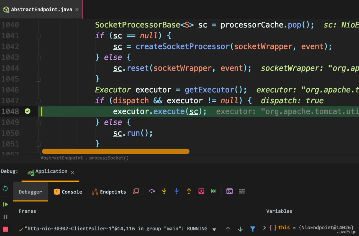Click Show Execution Point icon
This screenshot has width=359, height=236.
(x=136, y=191)
